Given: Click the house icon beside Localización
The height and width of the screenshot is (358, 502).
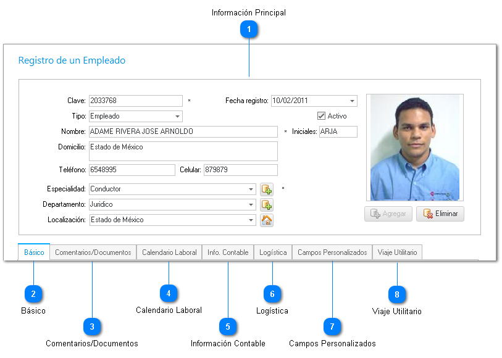Looking at the screenshot, I should [x=267, y=220].
